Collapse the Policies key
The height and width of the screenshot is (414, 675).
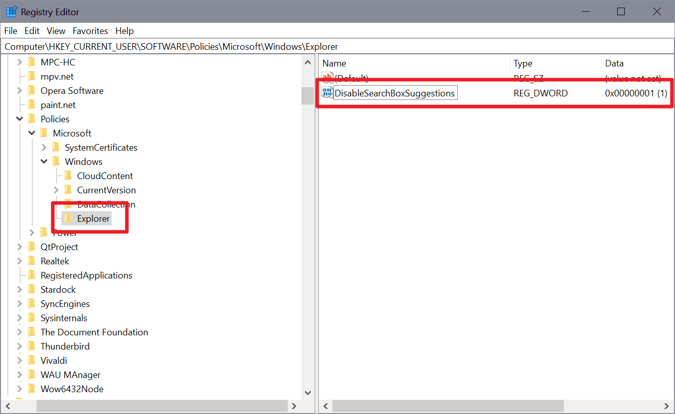[x=20, y=119]
